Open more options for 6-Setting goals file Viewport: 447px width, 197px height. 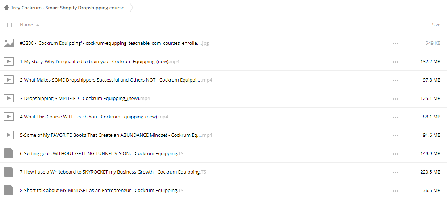coord(395,154)
